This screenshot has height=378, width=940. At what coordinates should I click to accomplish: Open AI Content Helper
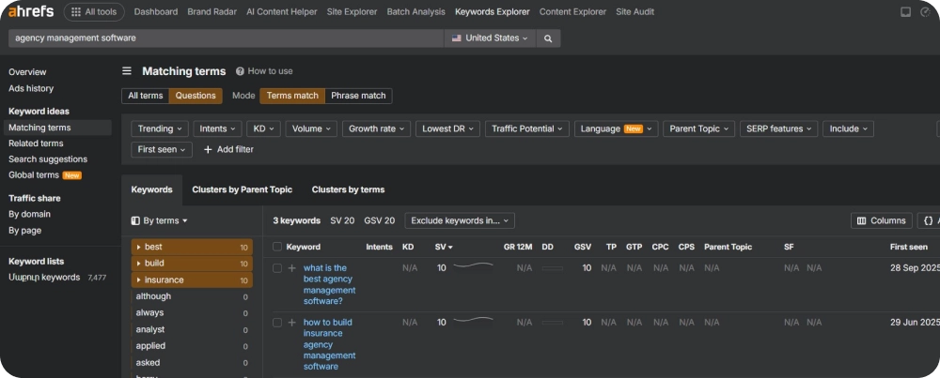pos(282,12)
